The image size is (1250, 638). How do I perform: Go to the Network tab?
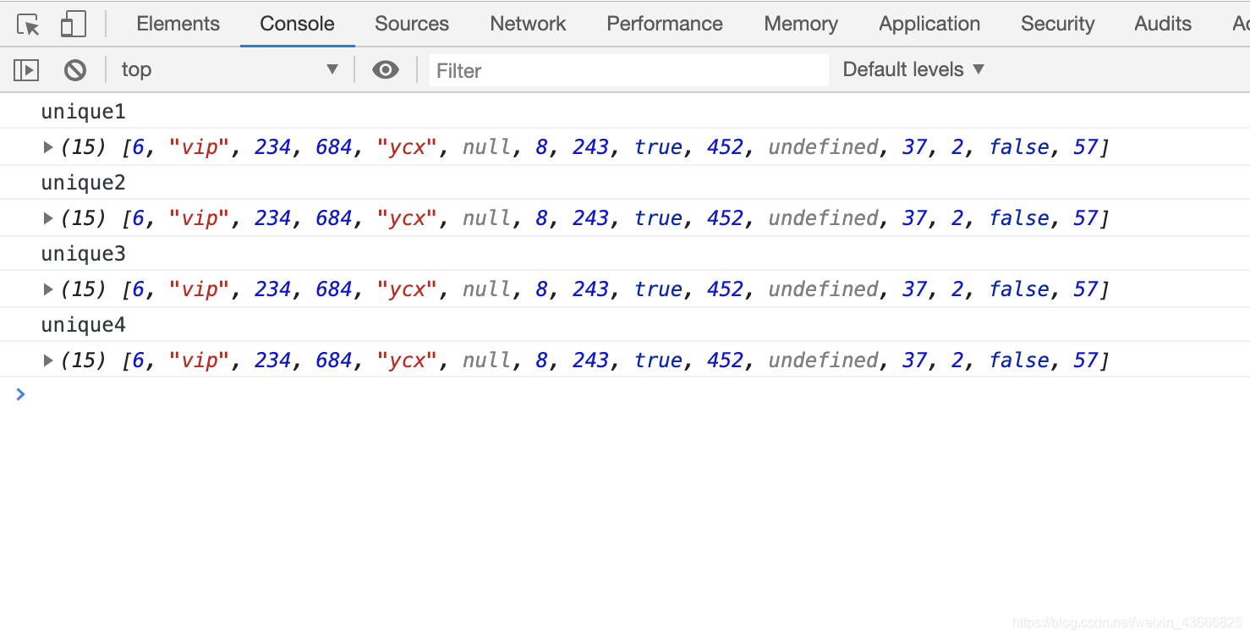tap(528, 24)
